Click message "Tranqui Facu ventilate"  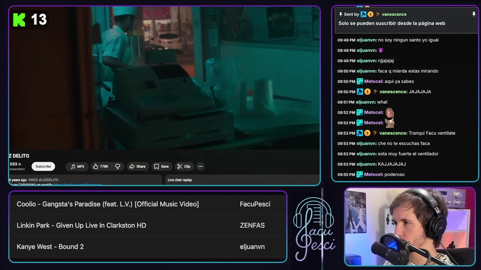pos(432,133)
